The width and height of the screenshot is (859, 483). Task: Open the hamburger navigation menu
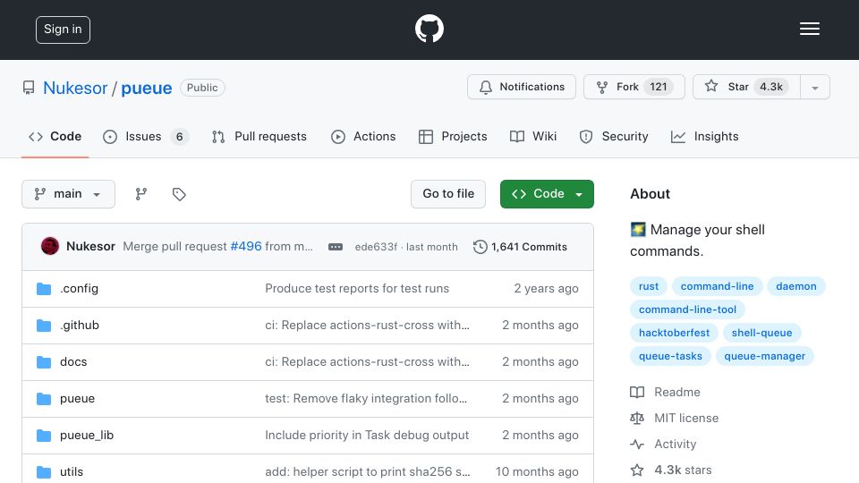[x=809, y=29]
